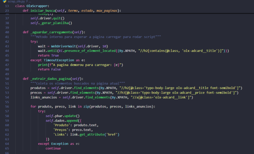The width and height of the screenshot is (254, 154).
Task: Select line number 56 in the gutter
Action: (x=7, y=106)
